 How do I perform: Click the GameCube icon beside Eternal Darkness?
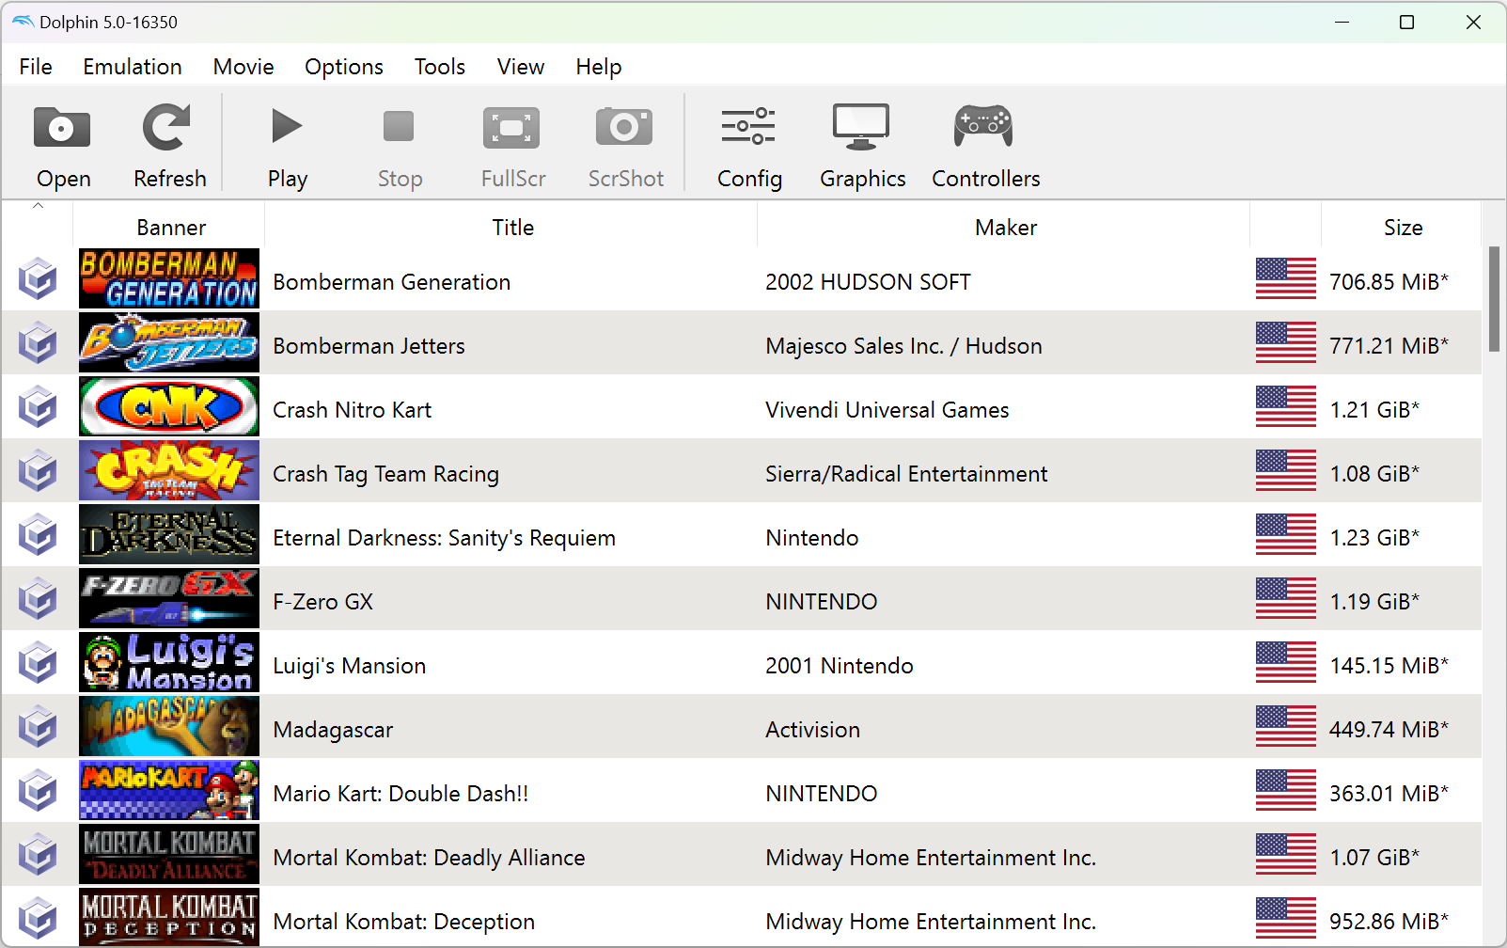[x=39, y=535]
